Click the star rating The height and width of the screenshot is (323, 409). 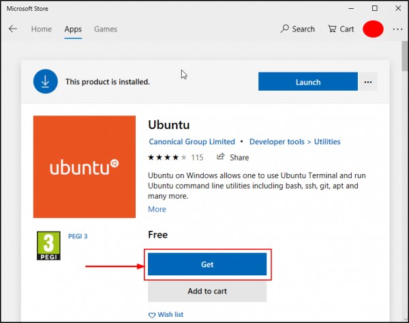(x=167, y=157)
